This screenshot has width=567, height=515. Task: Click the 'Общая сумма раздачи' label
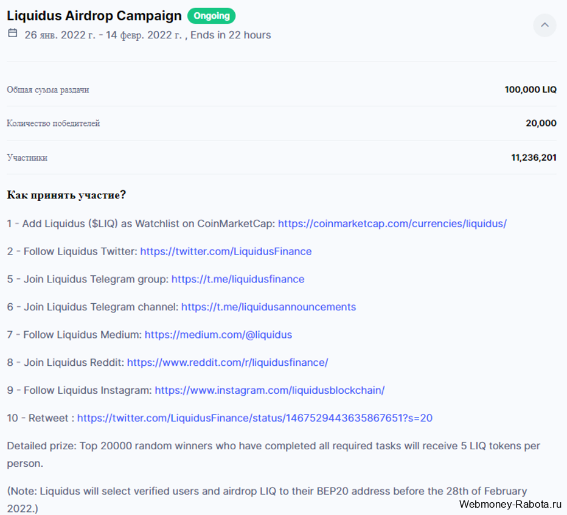click(47, 89)
